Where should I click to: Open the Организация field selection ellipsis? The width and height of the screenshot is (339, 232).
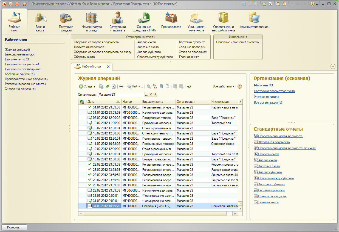pyautogui.click(x=147, y=95)
